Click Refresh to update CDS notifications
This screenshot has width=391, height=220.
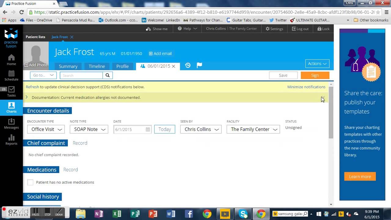pyautogui.click(x=32, y=87)
